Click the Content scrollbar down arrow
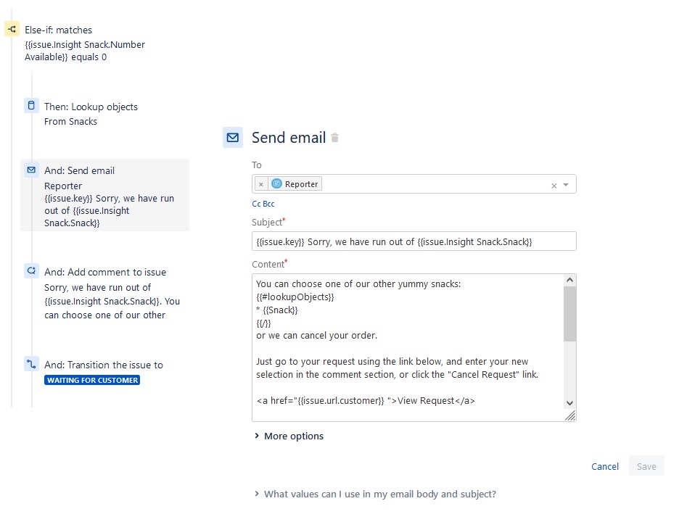This screenshot has width=679, height=530. [570, 403]
